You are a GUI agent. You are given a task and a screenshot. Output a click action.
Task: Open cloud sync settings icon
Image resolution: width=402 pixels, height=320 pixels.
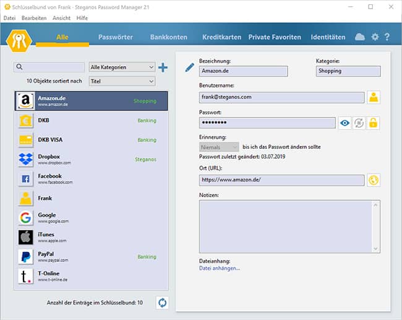360,37
